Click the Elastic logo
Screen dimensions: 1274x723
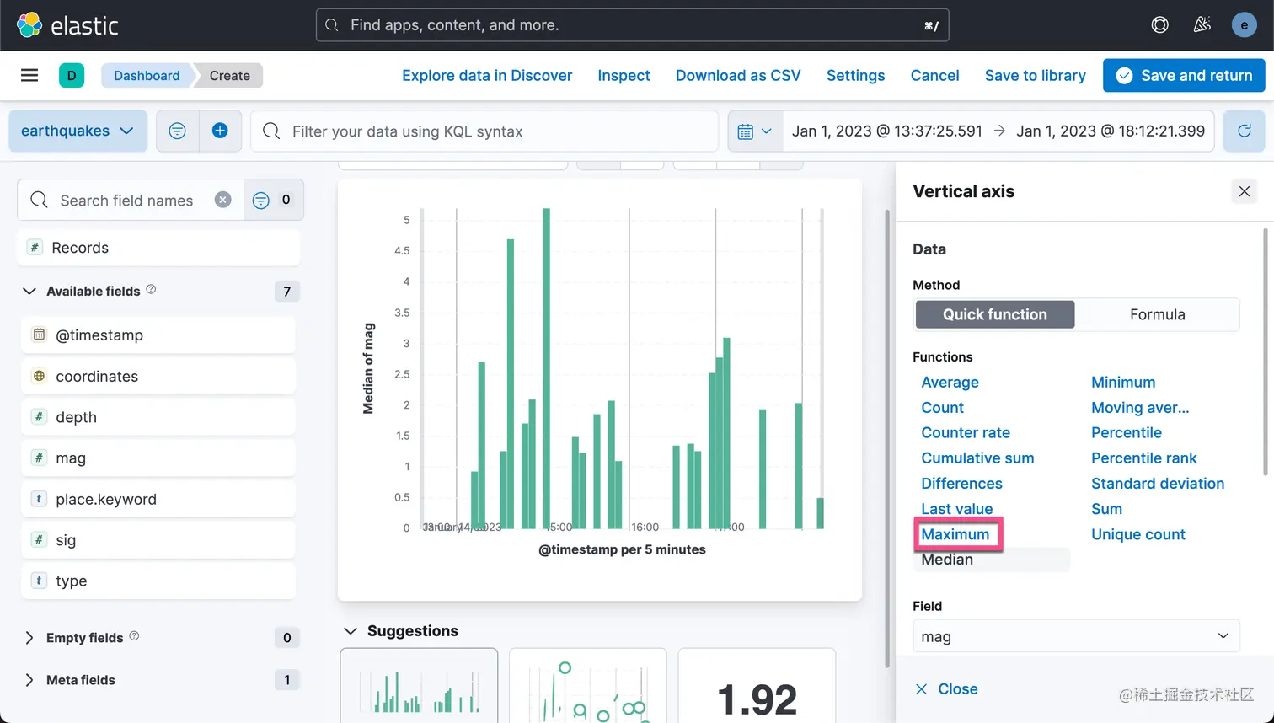pos(67,25)
